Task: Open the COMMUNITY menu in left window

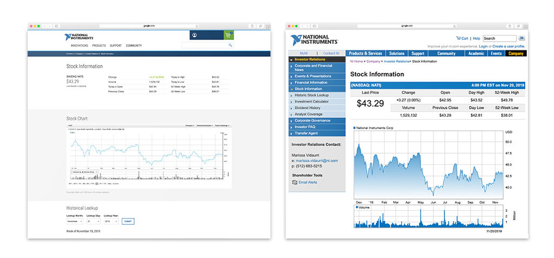Action: point(134,45)
